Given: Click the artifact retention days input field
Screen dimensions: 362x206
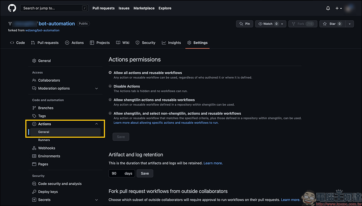Looking at the screenshot, I should click(x=116, y=173).
